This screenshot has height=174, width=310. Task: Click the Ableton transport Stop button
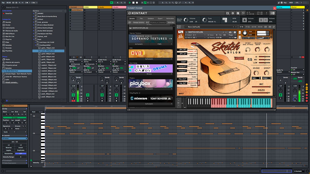[133, 3]
